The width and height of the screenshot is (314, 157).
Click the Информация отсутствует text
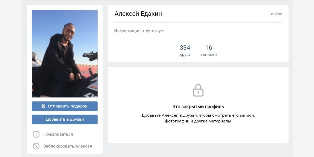[x=139, y=31]
